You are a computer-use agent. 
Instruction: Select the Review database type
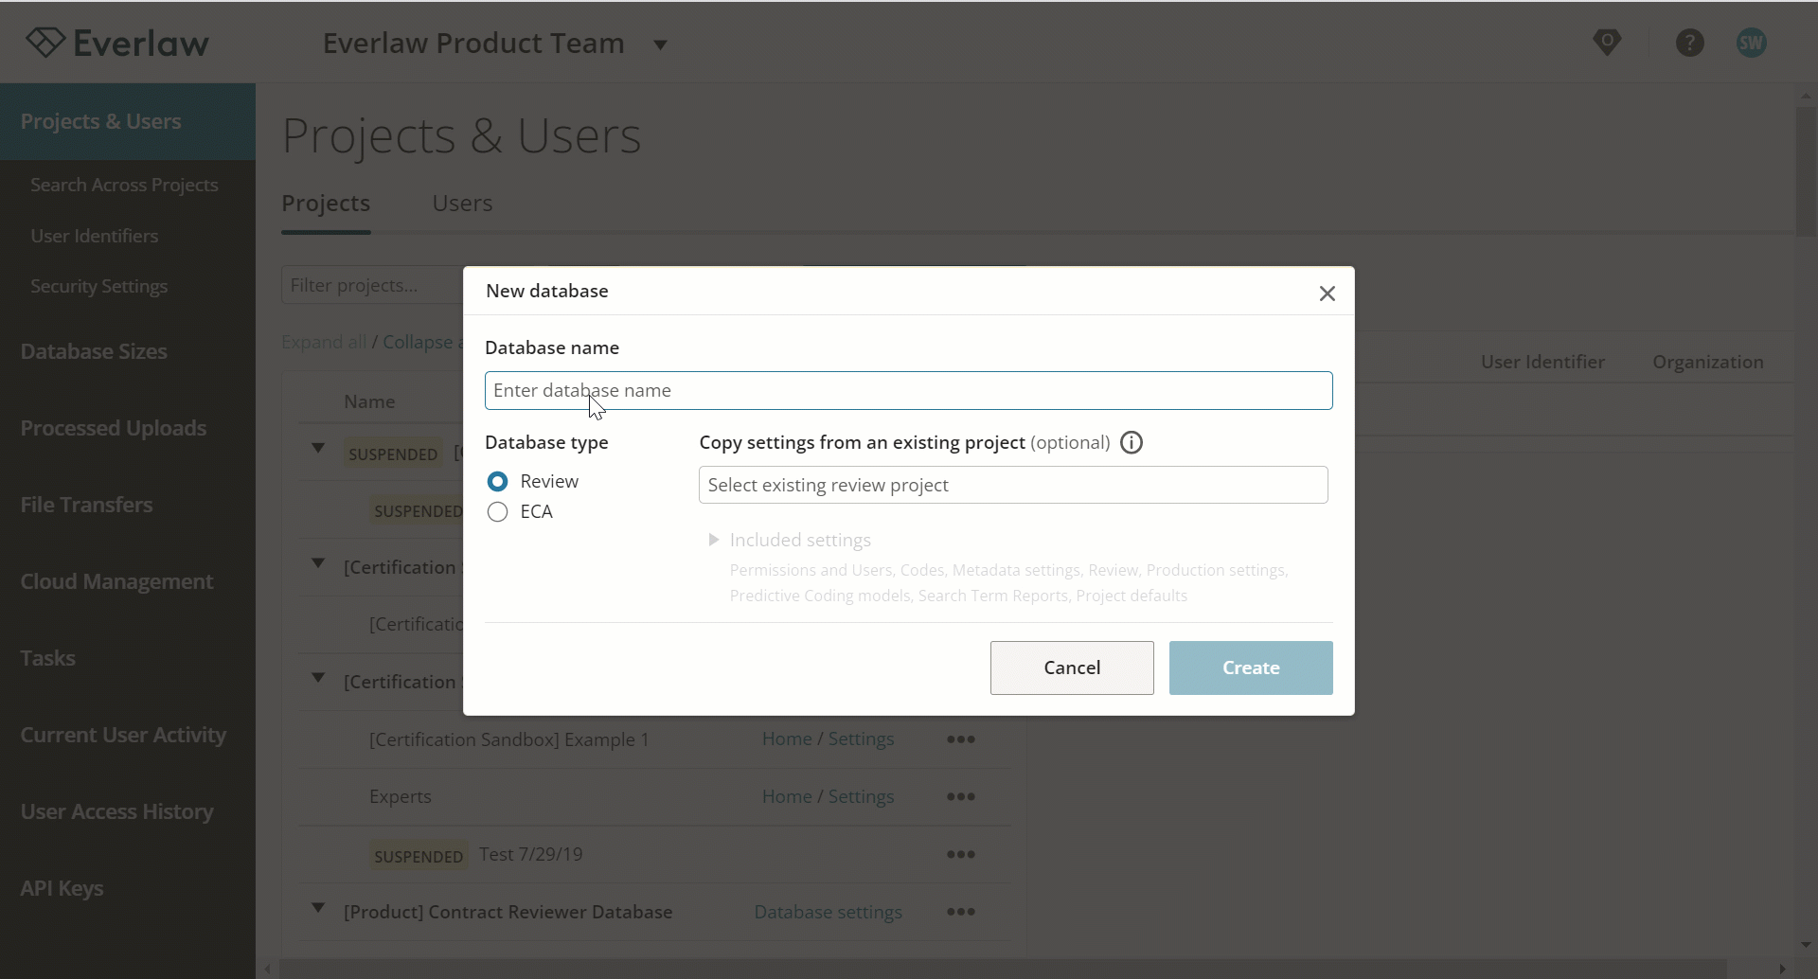(x=497, y=481)
